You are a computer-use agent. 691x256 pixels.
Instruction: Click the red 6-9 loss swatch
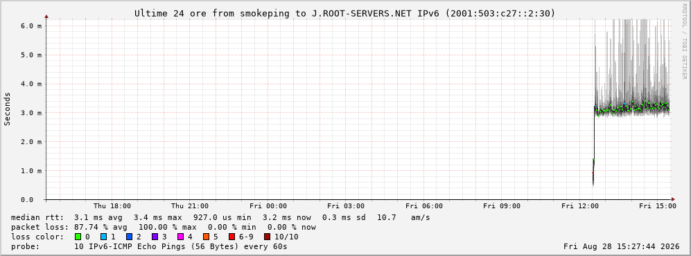pos(231,237)
